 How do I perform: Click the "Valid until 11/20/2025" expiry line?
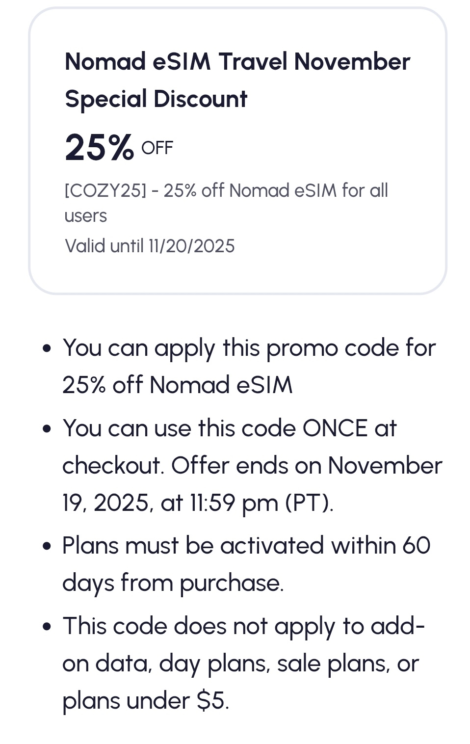(150, 246)
